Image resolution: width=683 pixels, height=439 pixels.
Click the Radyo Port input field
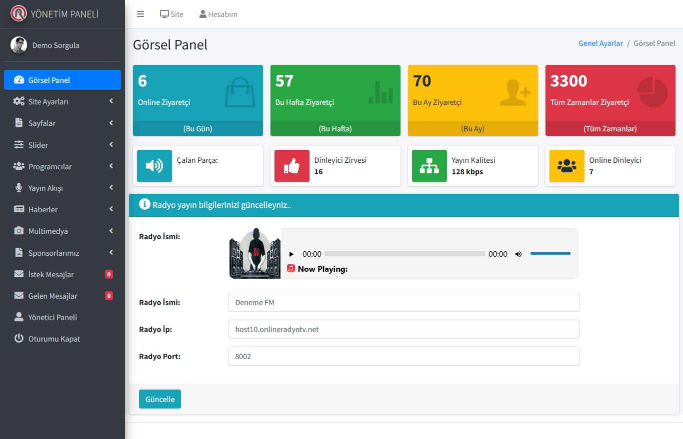(x=403, y=356)
